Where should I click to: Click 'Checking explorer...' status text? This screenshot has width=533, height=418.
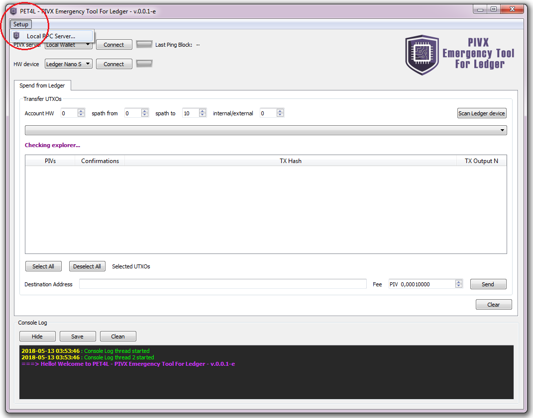click(52, 145)
